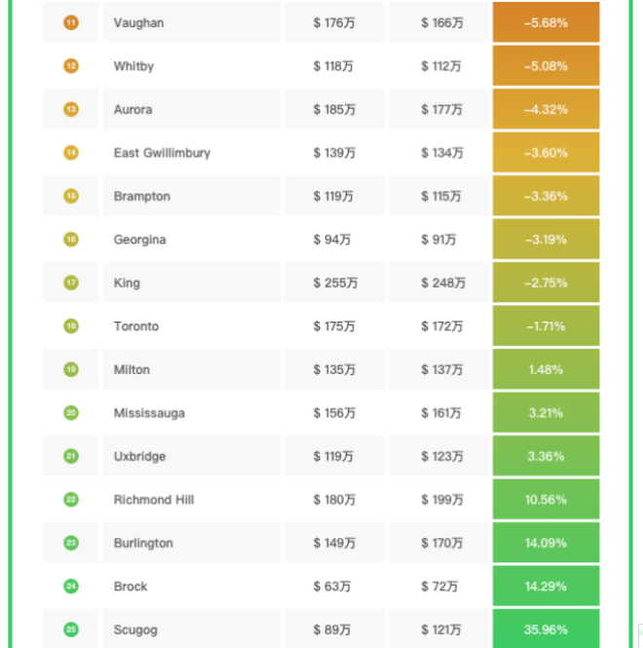The width and height of the screenshot is (643, 648).
Task: Select the East Gwillimbury city name
Action: coord(163,153)
